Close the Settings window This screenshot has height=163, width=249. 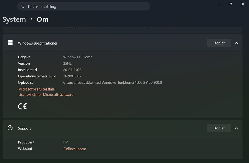243,4
